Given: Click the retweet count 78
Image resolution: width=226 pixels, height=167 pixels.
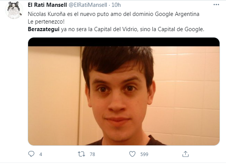Looking at the screenshot, I should [92, 154].
